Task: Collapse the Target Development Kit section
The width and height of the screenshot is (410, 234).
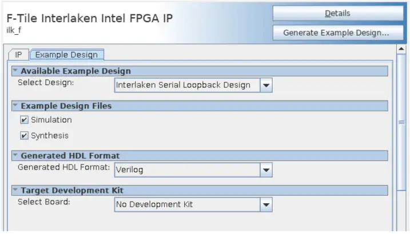Action: pos(15,189)
